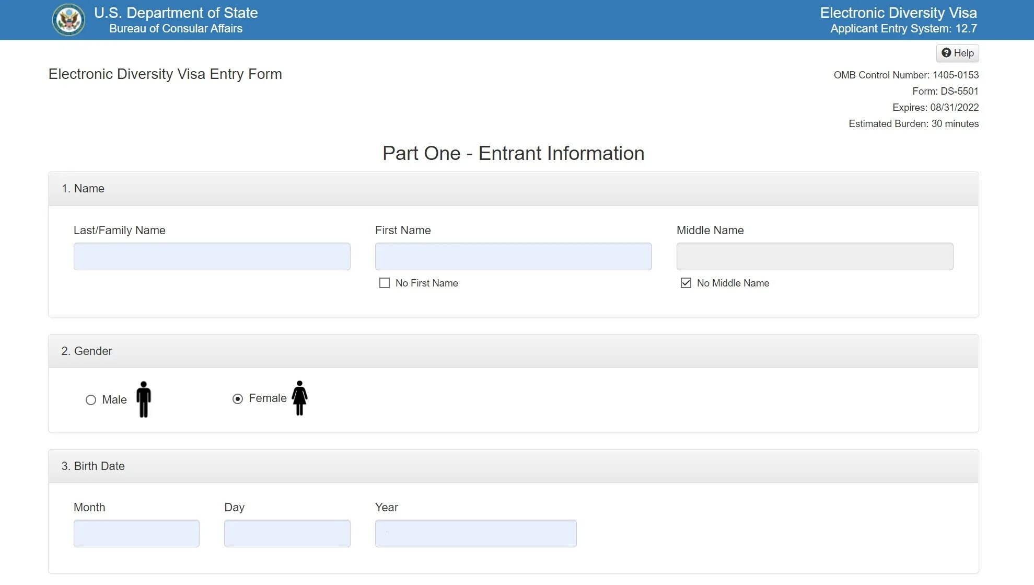The width and height of the screenshot is (1034, 585).
Task: Click the Last/Family Name input field
Action: [212, 256]
